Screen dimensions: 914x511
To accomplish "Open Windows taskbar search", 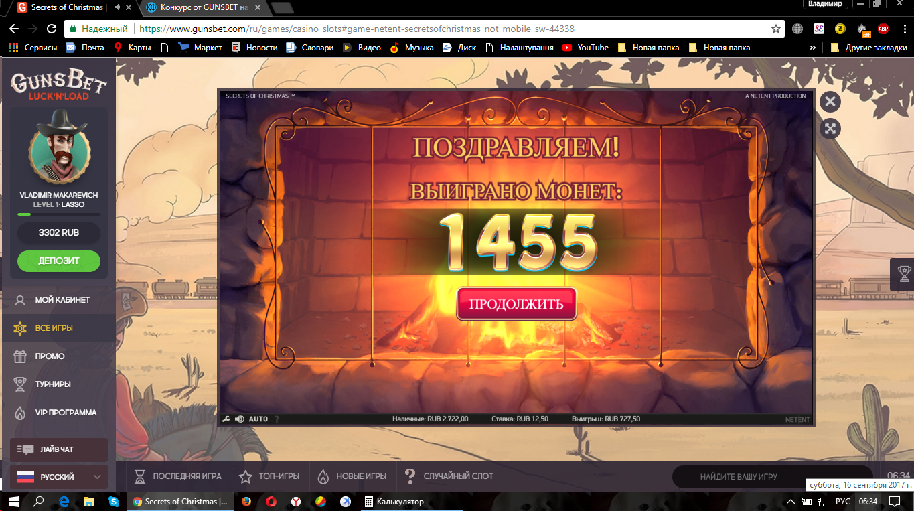I will pos(39,501).
